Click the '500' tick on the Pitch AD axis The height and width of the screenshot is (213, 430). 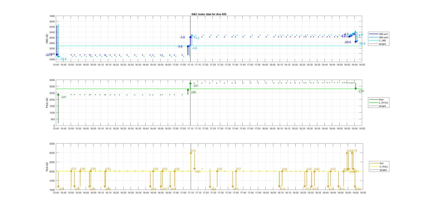click(53, 119)
